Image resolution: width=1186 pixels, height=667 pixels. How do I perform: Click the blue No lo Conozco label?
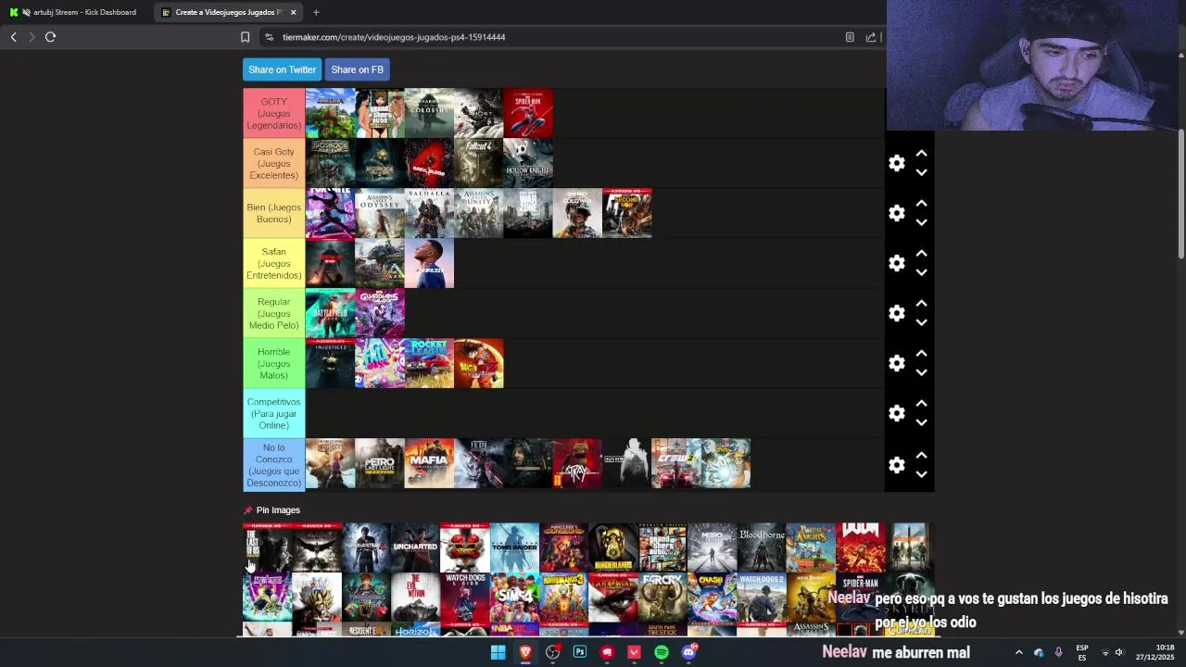(x=273, y=465)
